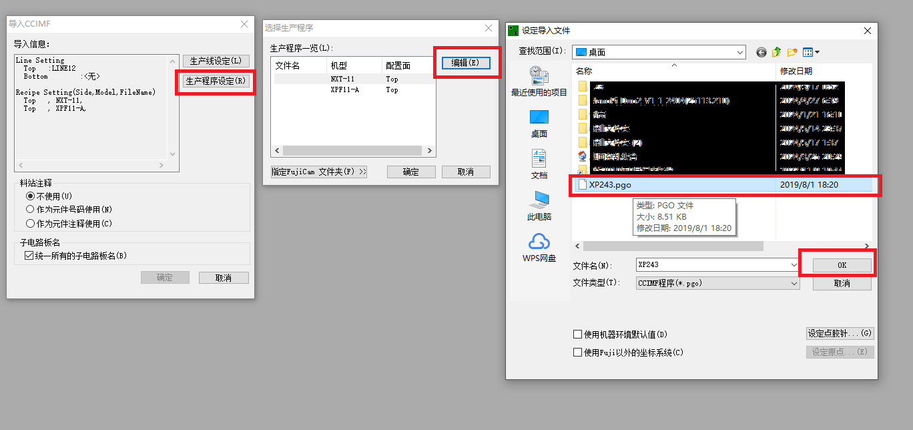Open WPS网盘 cloud location
The image size is (913, 430).
coord(539,247)
